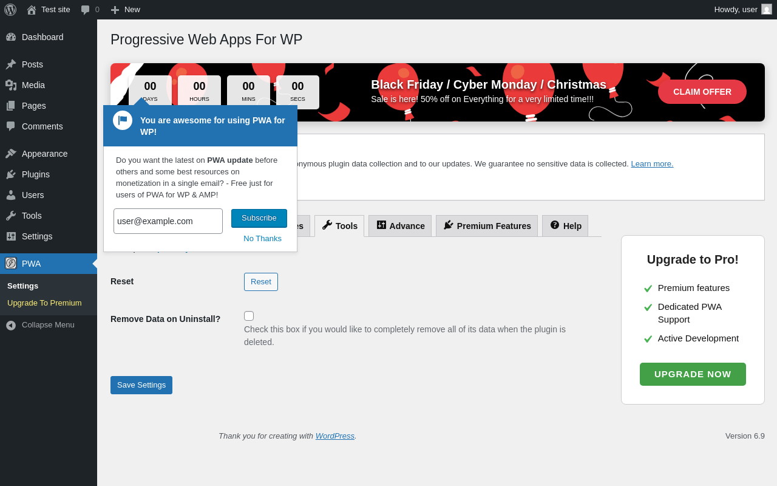This screenshot has height=486, width=777.
Task: Click the Collapse Menu arrow icon
Action: point(11,325)
